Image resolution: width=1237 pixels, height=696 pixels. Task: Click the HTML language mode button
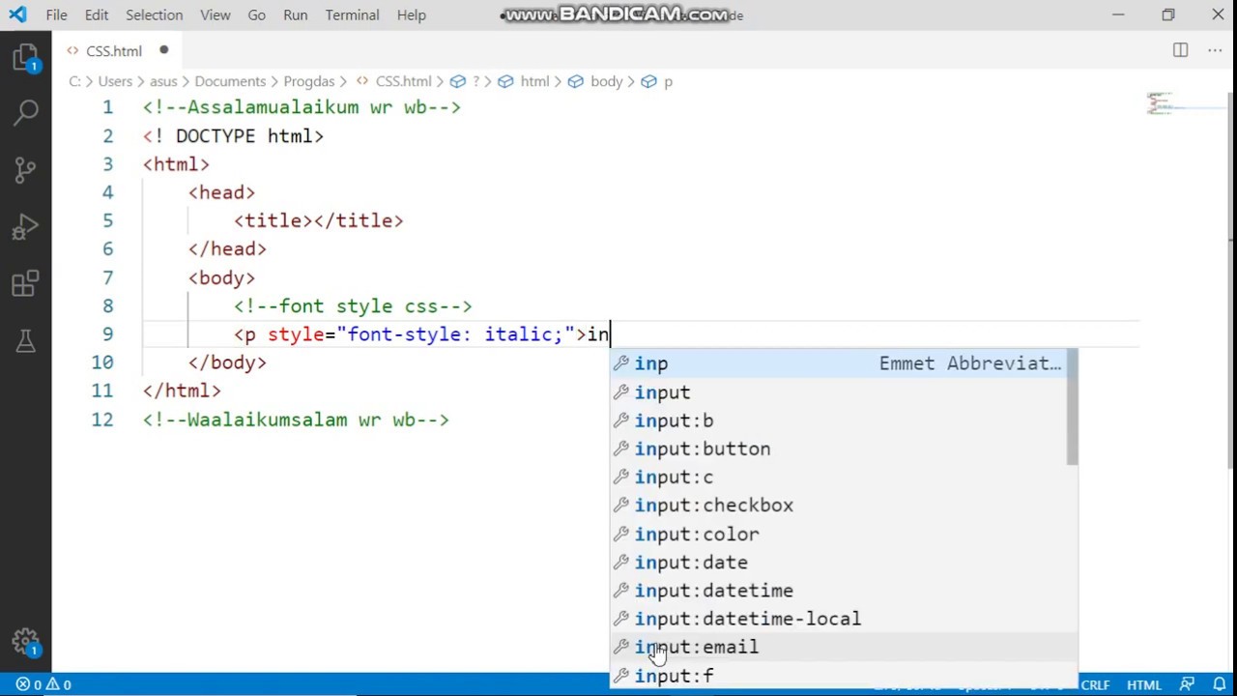coord(1143,684)
